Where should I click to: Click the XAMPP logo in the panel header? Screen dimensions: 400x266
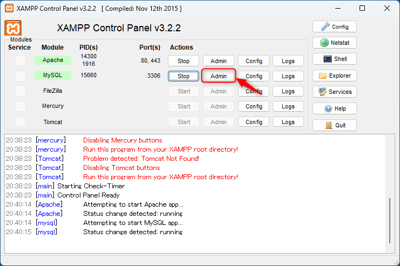pyautogui.click(x=13, y=28)
